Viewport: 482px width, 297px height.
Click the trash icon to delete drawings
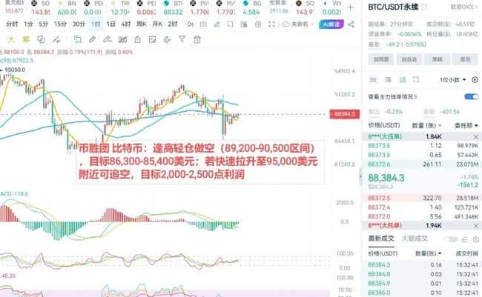(197, 39)
